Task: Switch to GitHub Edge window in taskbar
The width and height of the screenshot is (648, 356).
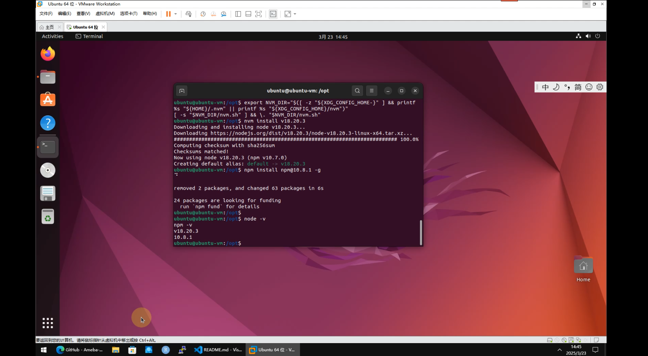Action: point(79,350)
